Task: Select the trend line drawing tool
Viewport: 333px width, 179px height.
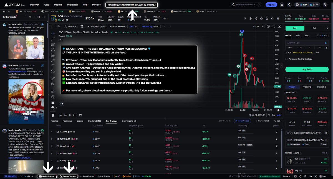Action: [53, 39]
